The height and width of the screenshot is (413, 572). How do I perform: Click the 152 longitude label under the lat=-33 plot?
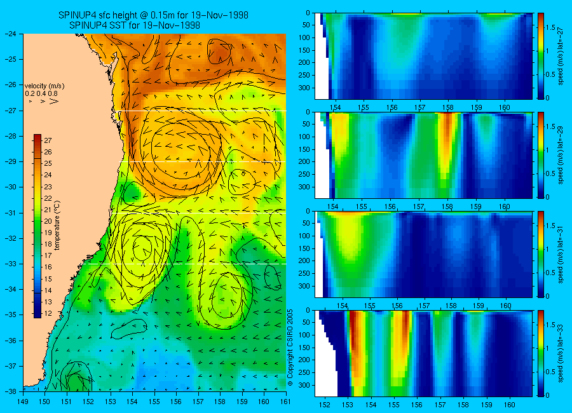[324, 405]
